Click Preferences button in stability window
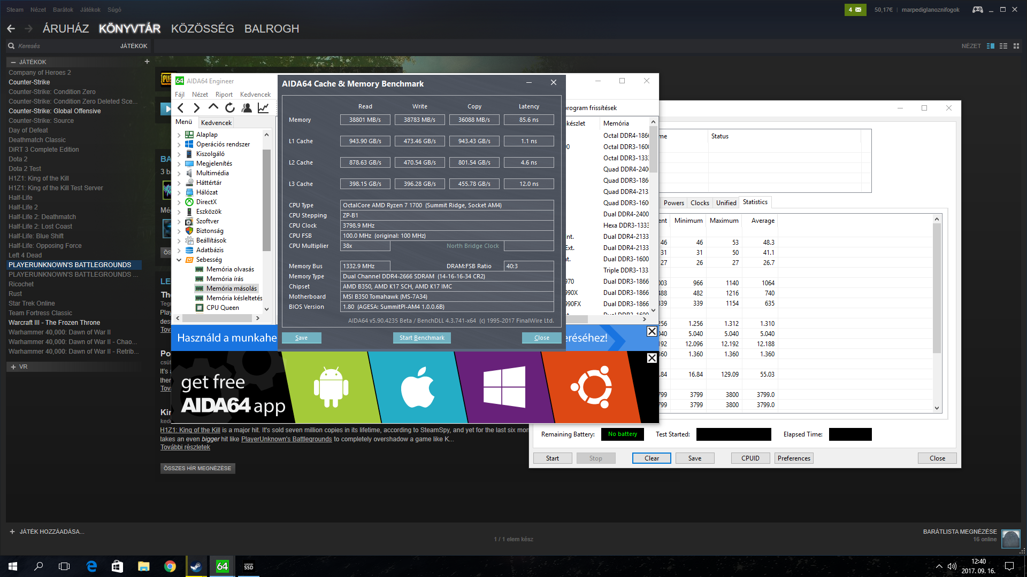This screenshot has height=577, width=1027. 794,458
